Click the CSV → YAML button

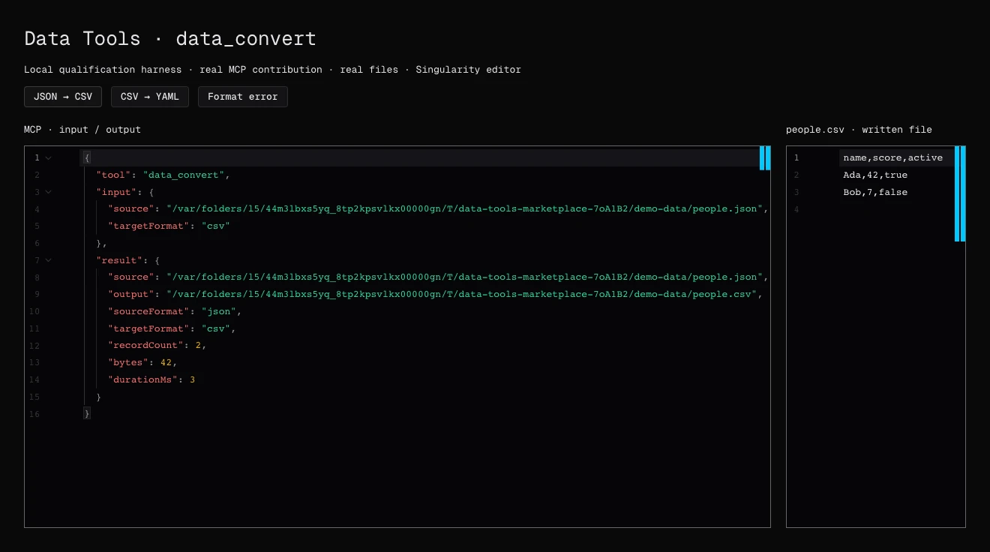tap(150, 97)
